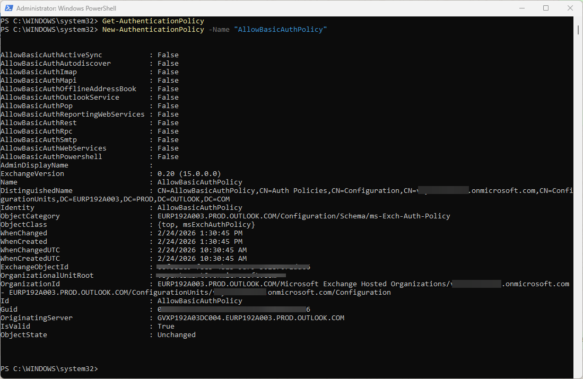
Task: Click the ExchangeVersion value 0.20 (15.0.0.0)
Action: [189, 174]
